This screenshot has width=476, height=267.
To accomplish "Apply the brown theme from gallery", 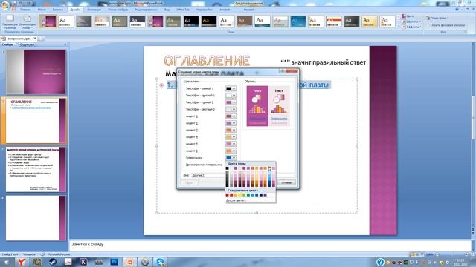I will point(245,22).
